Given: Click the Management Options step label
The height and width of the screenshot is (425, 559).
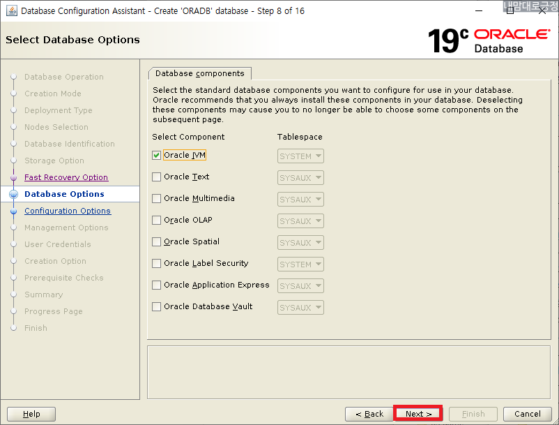Looking at the screenshot, I should (66, 228).
